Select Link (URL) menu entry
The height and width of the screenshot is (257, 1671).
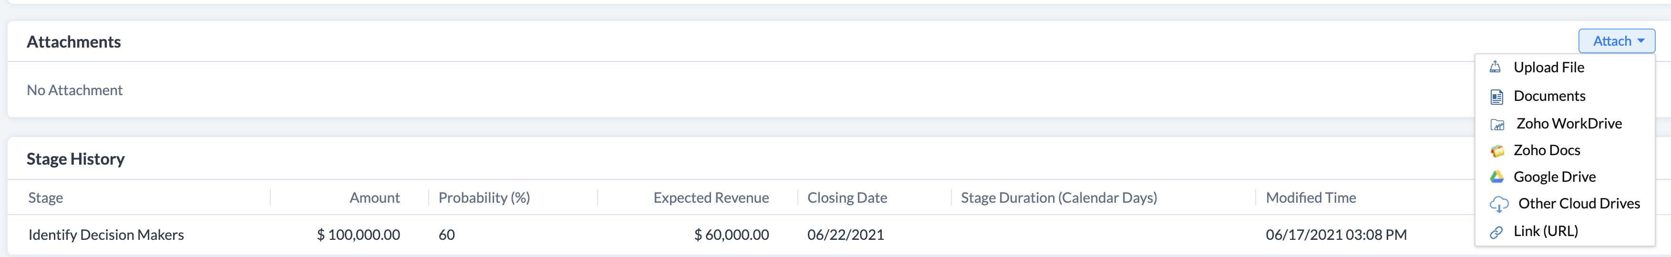tap(1565, 231)
